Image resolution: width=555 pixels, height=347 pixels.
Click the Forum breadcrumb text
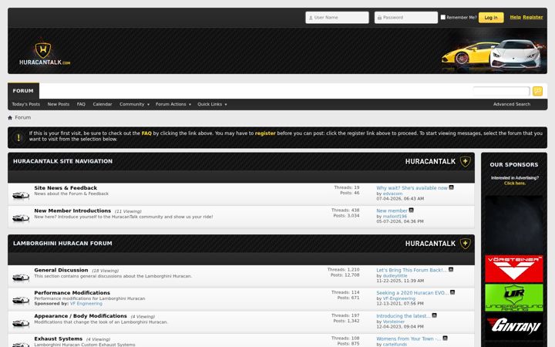[x=22, y=117]
